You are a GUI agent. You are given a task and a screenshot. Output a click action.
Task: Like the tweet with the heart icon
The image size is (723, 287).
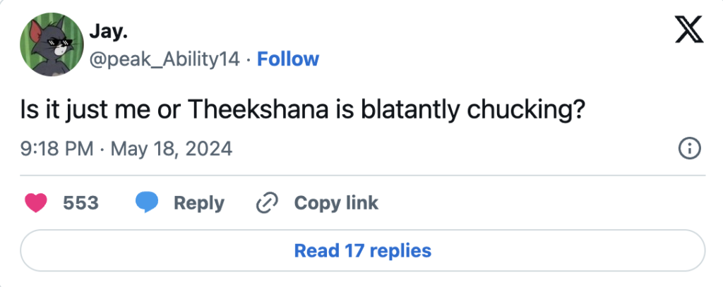coord(35,203)
